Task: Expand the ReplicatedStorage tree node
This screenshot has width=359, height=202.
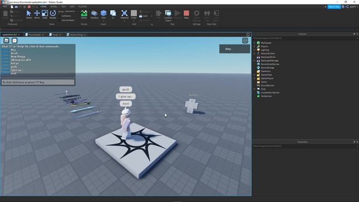Action: coord(254,61)
